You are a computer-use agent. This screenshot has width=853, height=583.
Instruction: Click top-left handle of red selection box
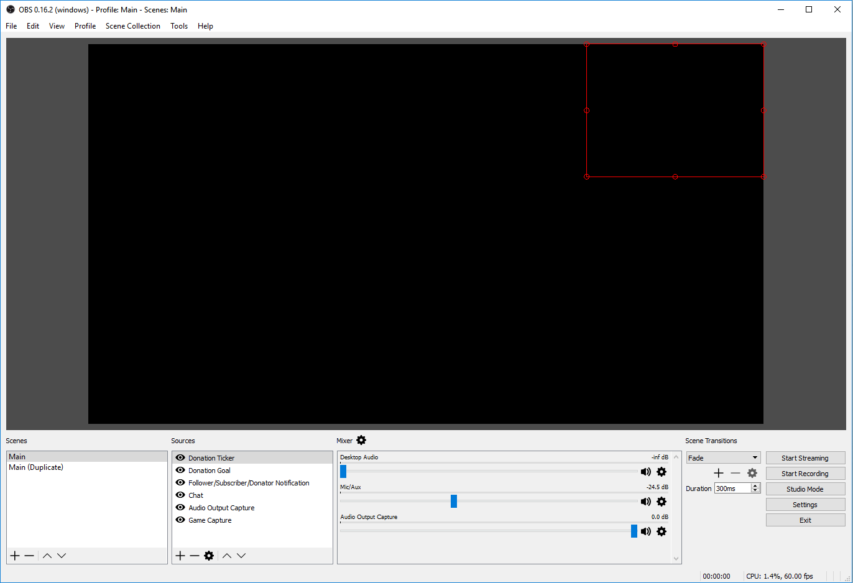coord(586,44)
